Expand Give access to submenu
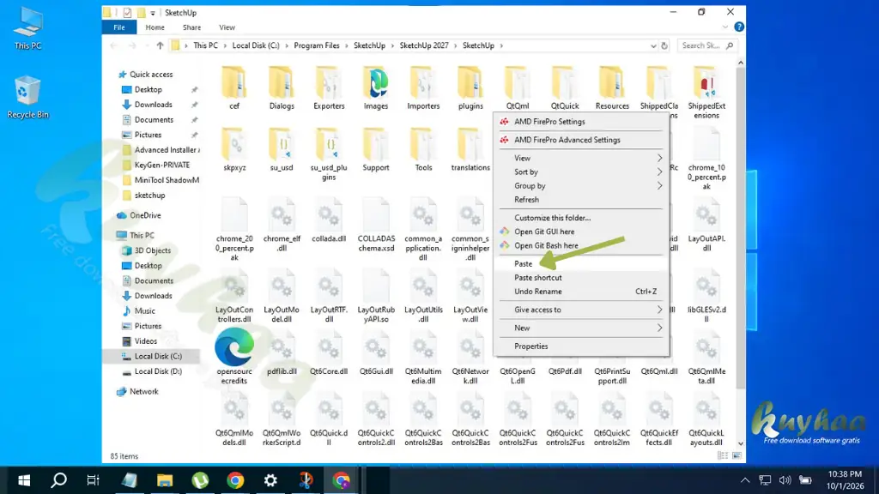 click(x=581, y=310)
